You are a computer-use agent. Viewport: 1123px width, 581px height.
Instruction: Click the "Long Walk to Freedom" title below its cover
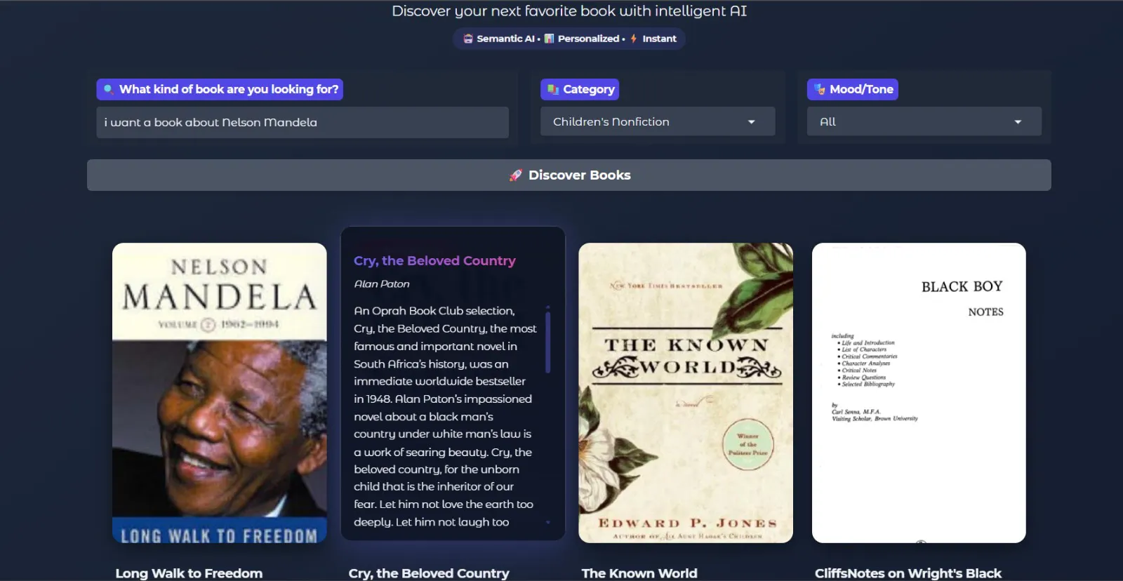click(189, 573)
